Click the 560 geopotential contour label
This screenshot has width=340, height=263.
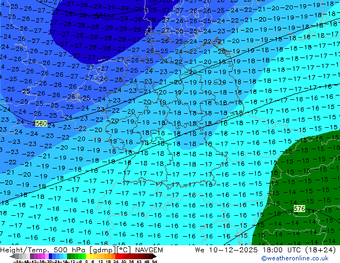(x=41, y=123)
